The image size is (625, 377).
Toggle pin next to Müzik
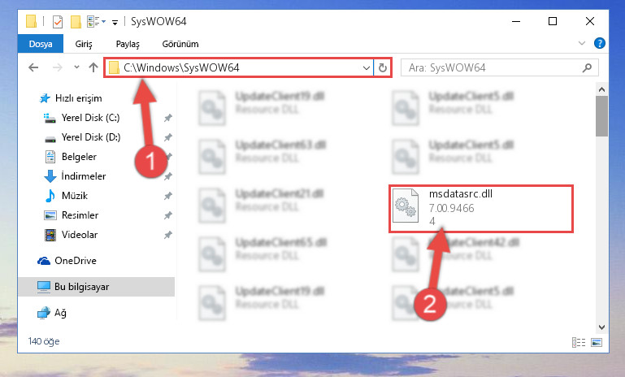167,196
